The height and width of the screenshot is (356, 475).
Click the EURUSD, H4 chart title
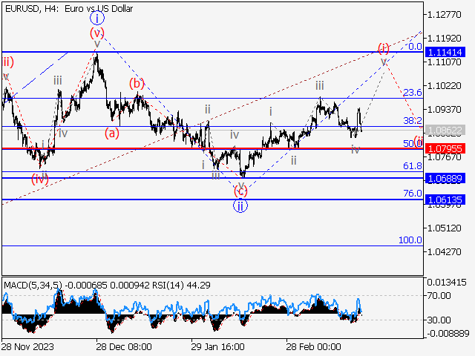[x=69, y=8]
